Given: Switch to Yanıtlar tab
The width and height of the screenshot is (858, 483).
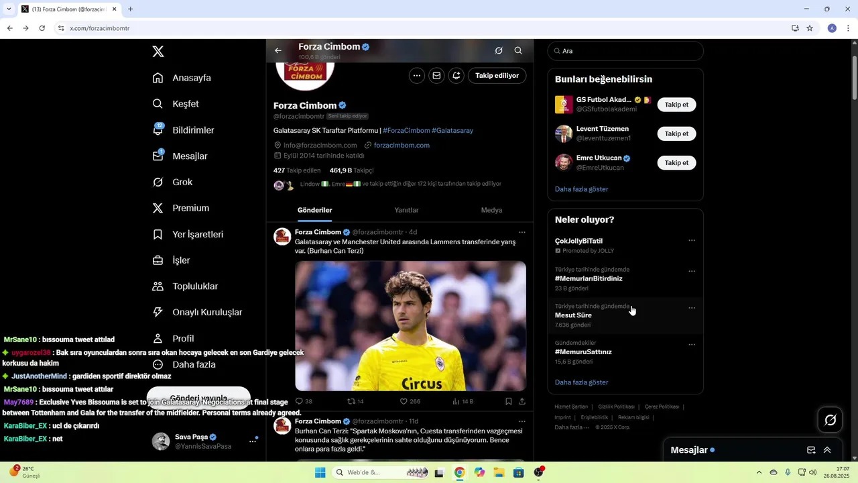Looking at the screenshot, I should (406, 210).
